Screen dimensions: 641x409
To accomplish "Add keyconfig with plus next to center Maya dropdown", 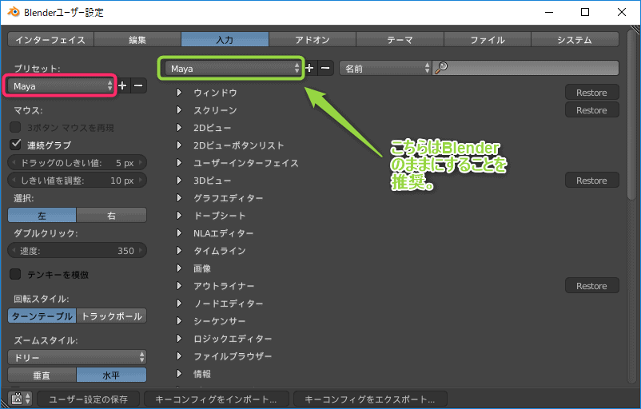I will (x=310, y=69).
